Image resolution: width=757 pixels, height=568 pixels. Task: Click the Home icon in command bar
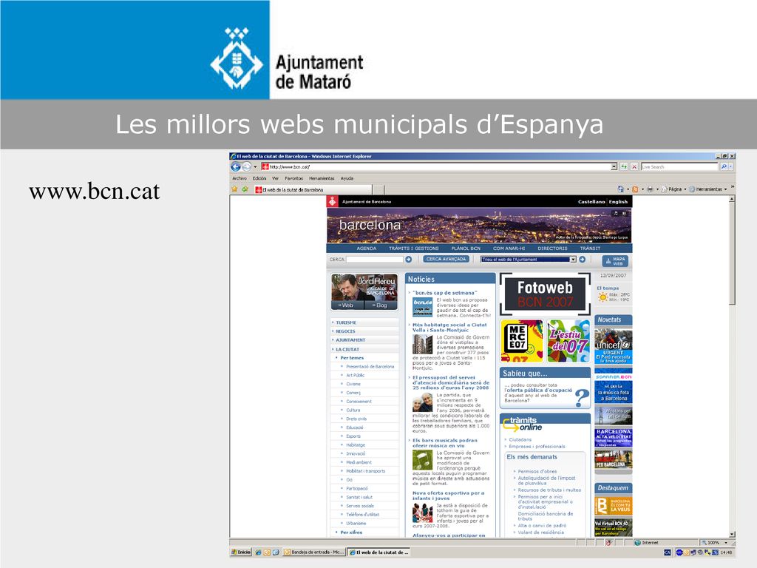pos(621,189)
